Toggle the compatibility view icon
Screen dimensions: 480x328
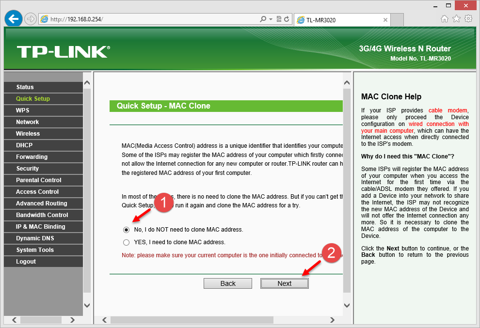click(x=279, y=19)
